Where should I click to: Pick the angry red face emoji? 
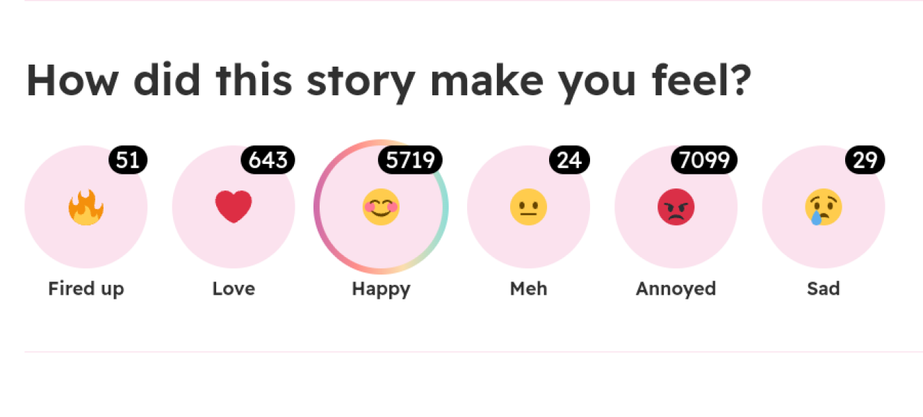pos(676,207)
